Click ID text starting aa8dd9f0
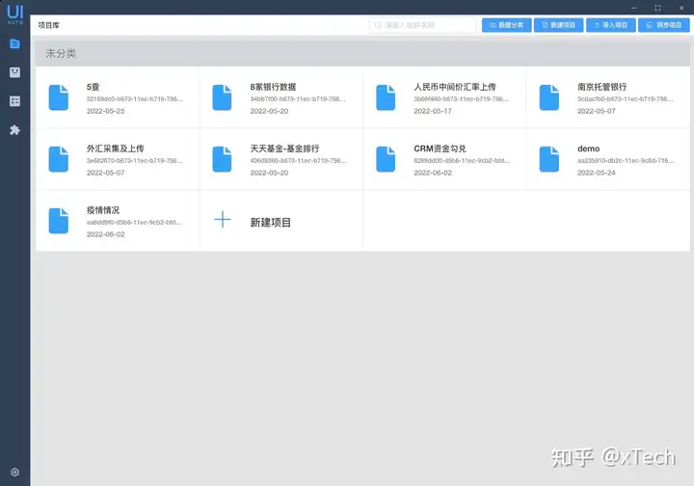Image resolution: width=694 pixels, height=486 pixels. 134,222
